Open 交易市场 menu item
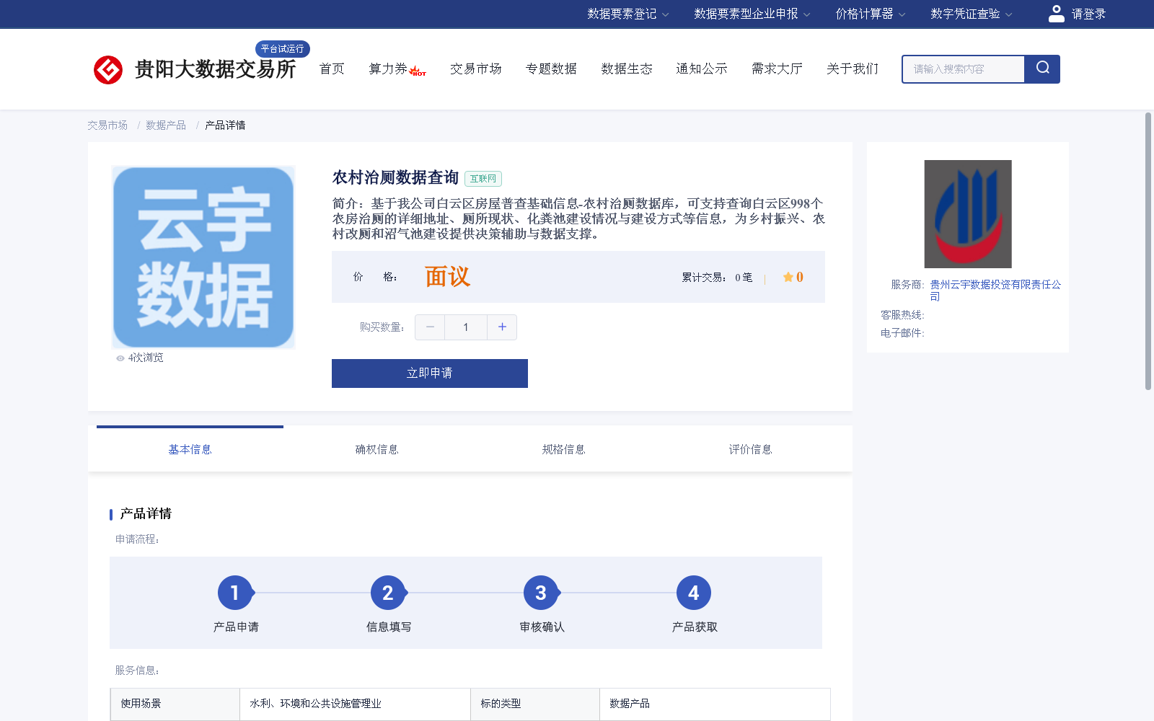Image resolution: width=1154 pixels, height=721 pixels. (x=476, y=68)
